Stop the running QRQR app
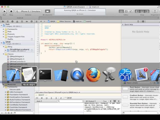 point(11,11)
